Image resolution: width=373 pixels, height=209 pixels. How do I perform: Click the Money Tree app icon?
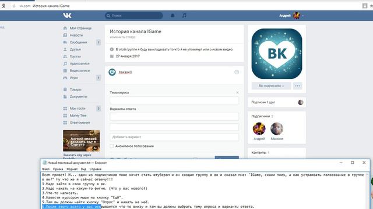point(65,116)
